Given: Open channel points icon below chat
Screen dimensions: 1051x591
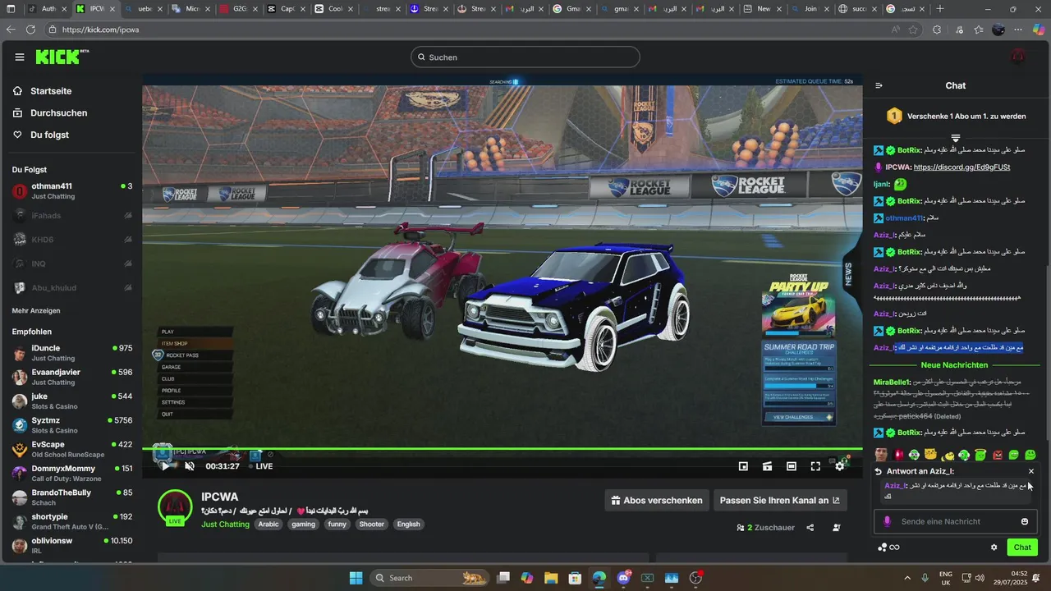Looking at the screenshot, I should (x=882, y=547).
